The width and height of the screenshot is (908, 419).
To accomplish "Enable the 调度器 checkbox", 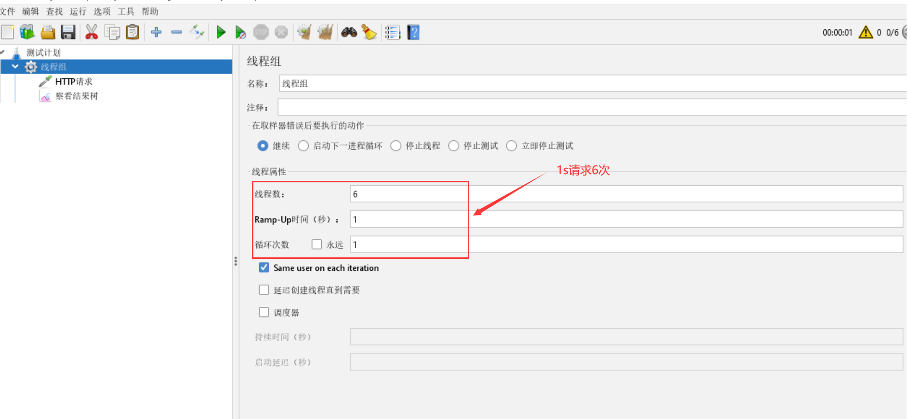I will tap(264, 312).
